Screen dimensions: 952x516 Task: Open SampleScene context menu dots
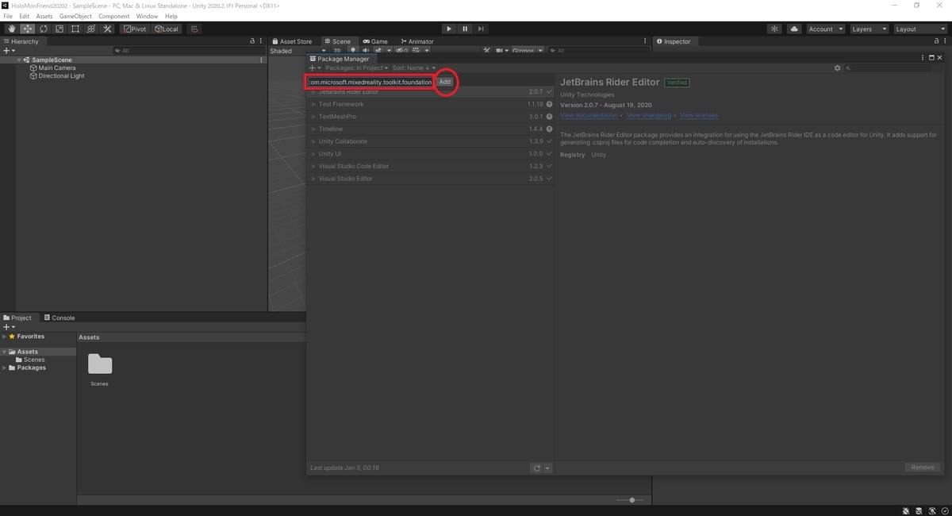click(261, 60)
